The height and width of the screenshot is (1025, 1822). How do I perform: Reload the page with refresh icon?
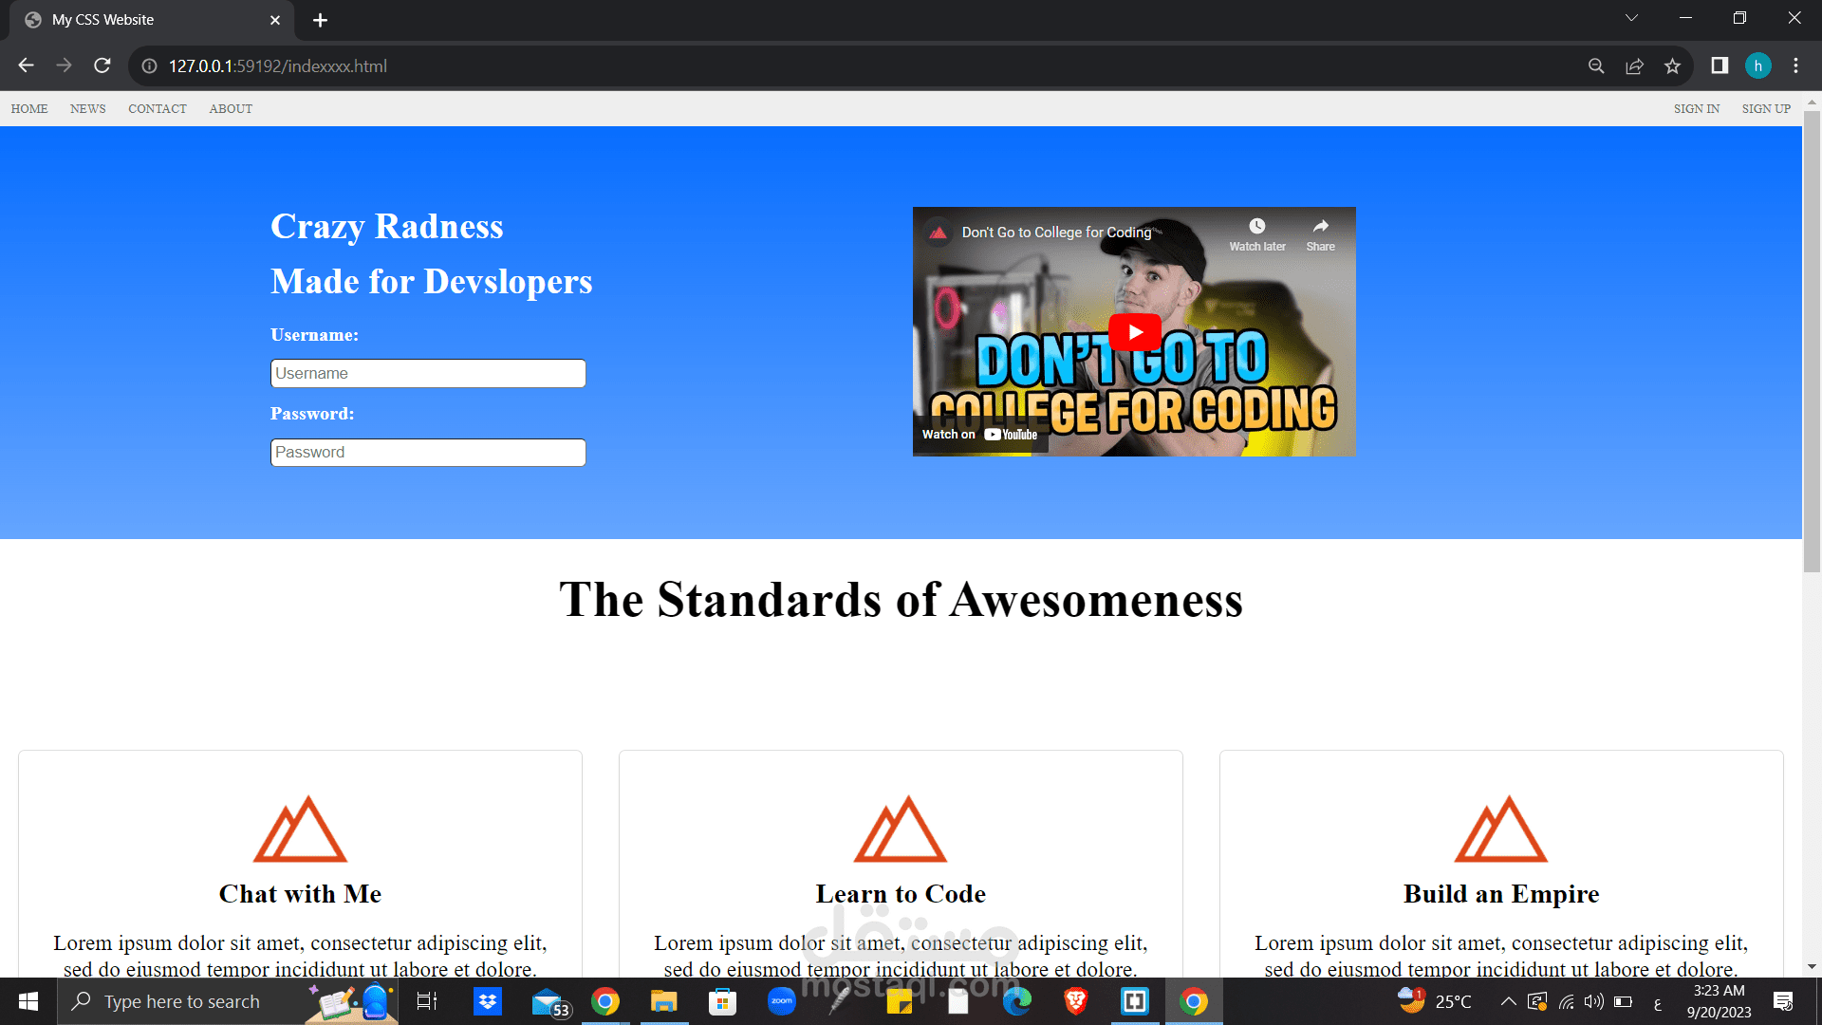coord(102,65)
